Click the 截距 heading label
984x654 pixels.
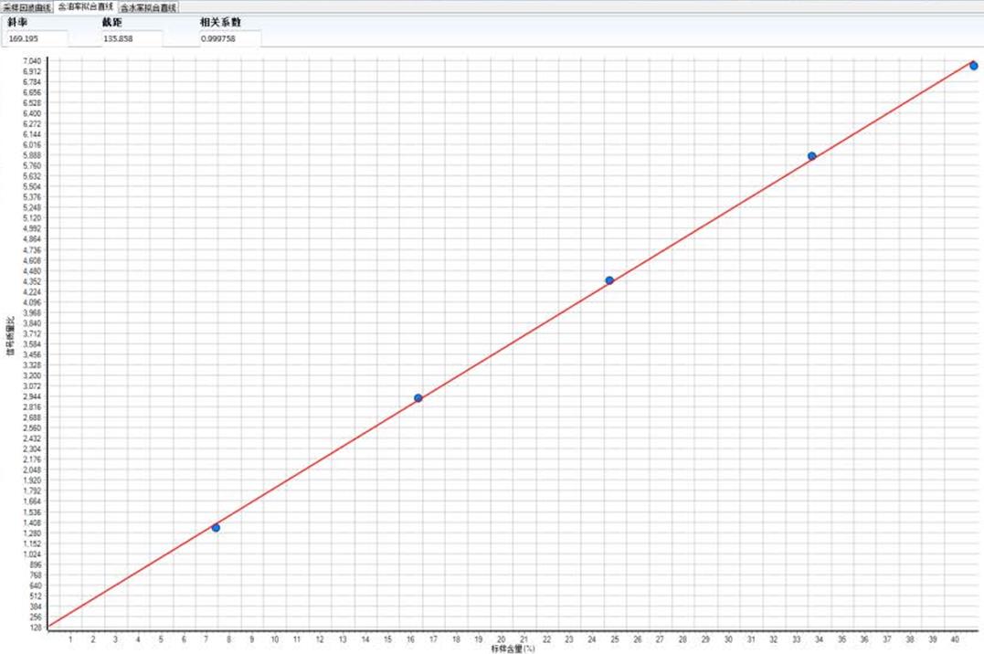(x=112, y=21)
